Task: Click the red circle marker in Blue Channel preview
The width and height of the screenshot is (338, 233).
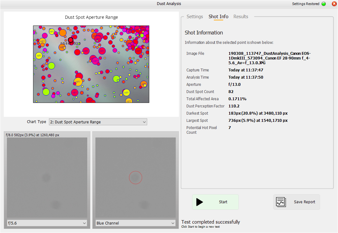Action: click(x=136, y=178)
